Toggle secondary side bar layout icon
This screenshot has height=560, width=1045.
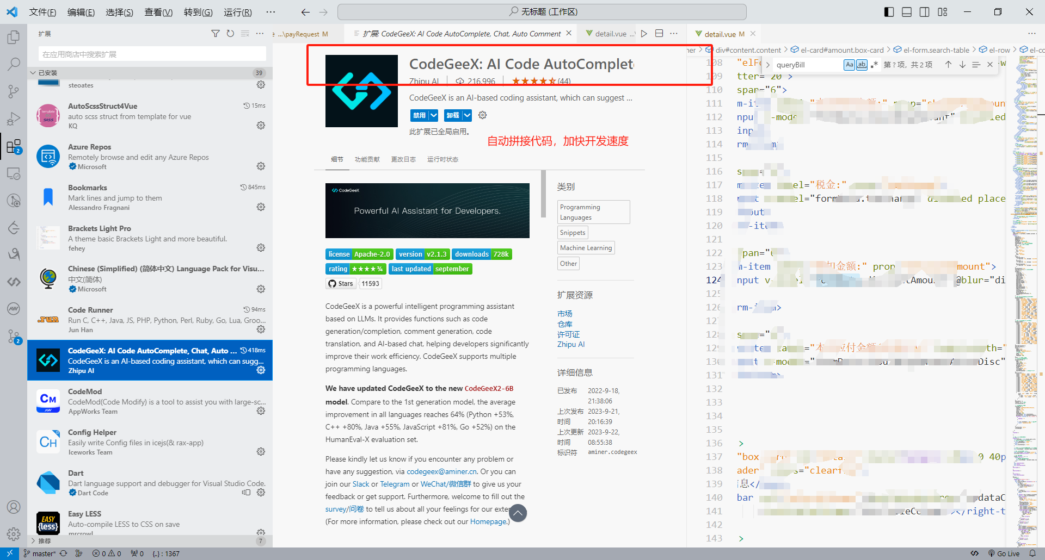point(925,12)
